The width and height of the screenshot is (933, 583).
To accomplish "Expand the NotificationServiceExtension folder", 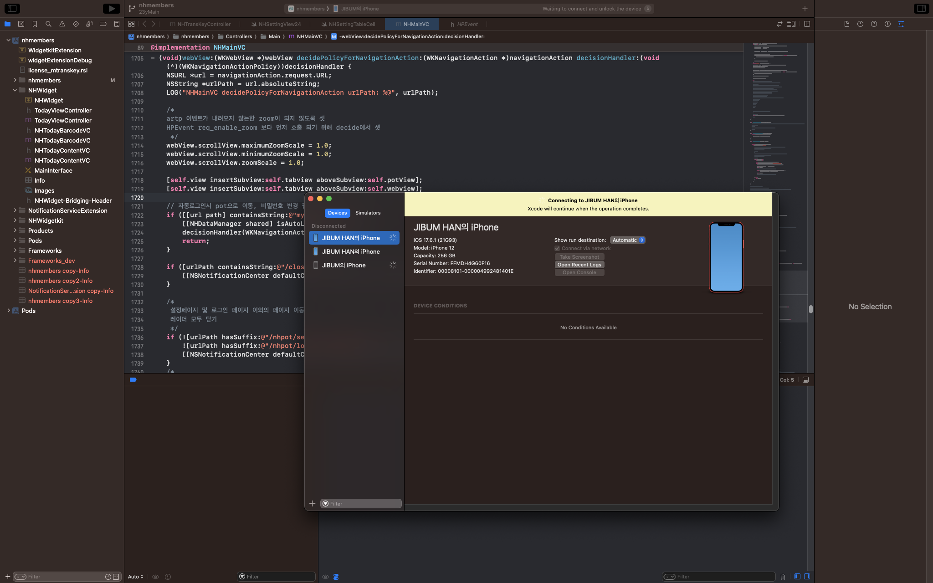I will pos(15,210).
